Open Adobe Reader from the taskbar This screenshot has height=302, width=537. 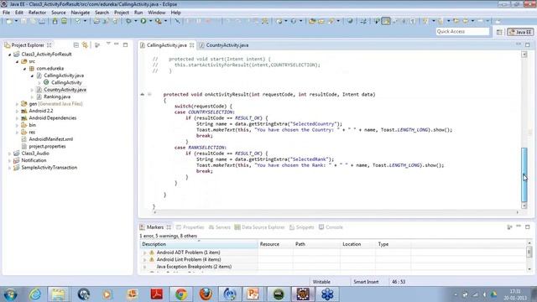(157, 294)
